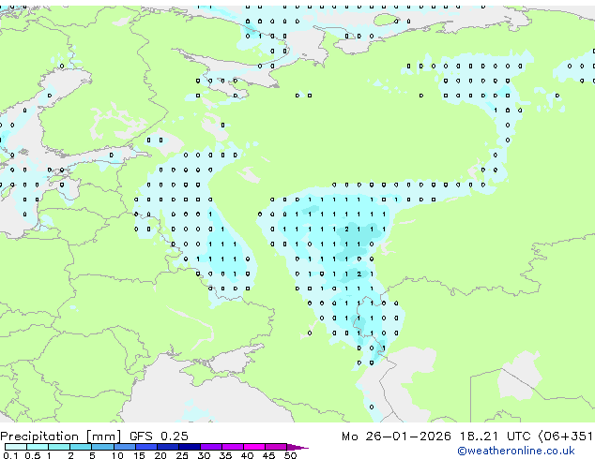Select the 2–5 mm legend color swatch
Image resolution: width=595 pixels, height=459 pixels.
tap(81, 447)
